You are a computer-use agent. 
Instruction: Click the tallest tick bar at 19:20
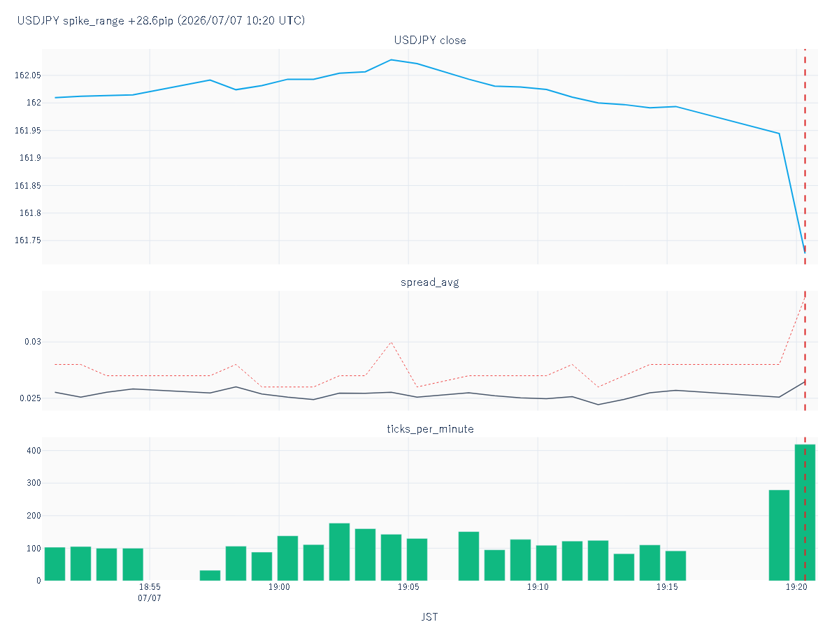[x=805, y=512]
